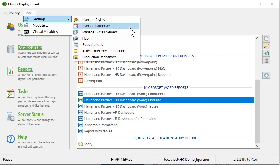This screenshot has height=165, width=280.
Task: Click the Server Status icon
Action: pyautogui.click(x=11, y=117)
